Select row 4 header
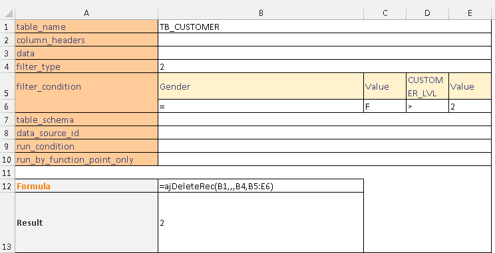 click(7, 66)
